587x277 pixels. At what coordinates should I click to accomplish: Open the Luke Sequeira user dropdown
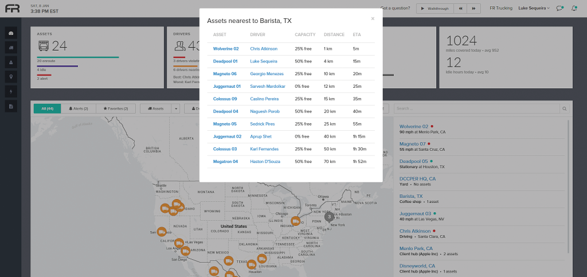point(534,8)
